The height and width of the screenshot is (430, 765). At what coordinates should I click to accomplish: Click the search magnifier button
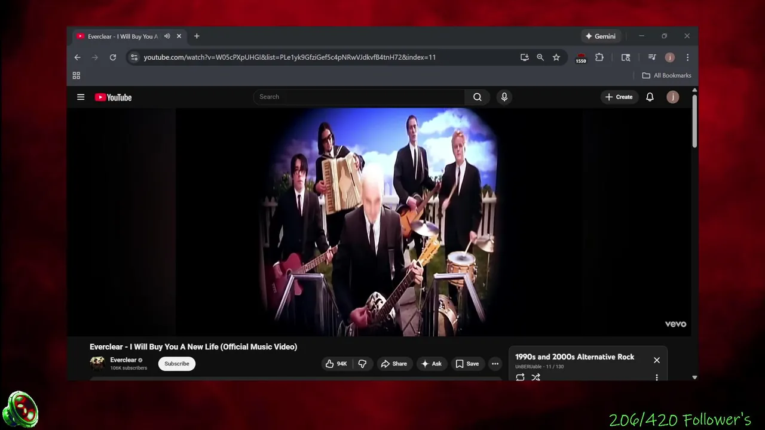(x=478, y=97)
